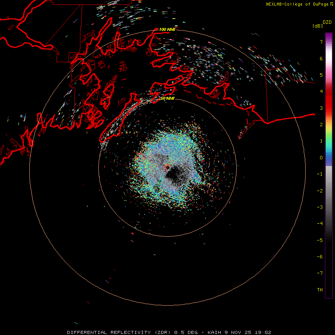Click the KAIH radar site identifier
This screenshot has width=335, height=335.
[x=214, y=332]
